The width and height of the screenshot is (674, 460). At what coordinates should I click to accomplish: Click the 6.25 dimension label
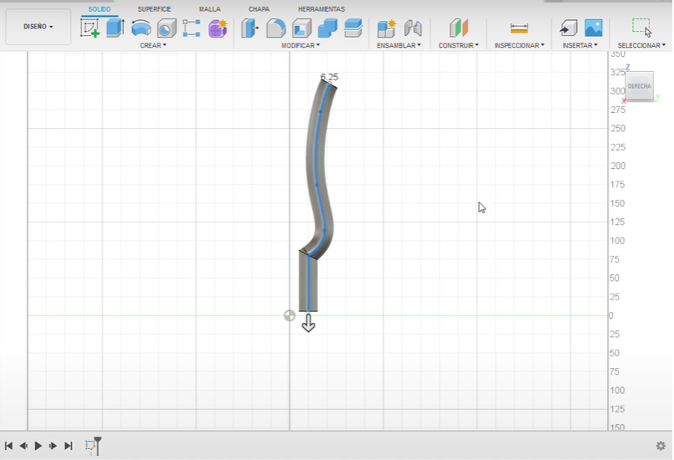[329, 77]
